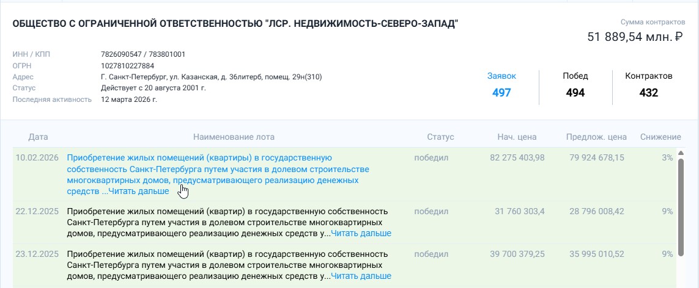Click status 'Действует с 20 августа 2001 г.'
The height and width of the screenshot is (288, 699).
tap(153, 88)
